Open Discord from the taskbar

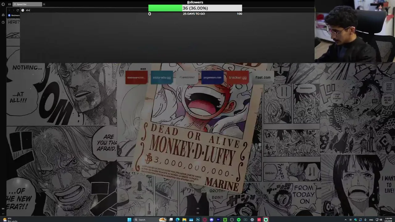click(211, 220)
